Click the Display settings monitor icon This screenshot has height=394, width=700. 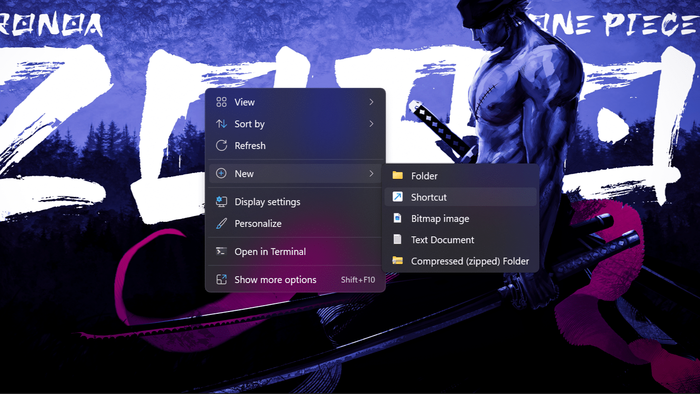click(x=221, y=202)
